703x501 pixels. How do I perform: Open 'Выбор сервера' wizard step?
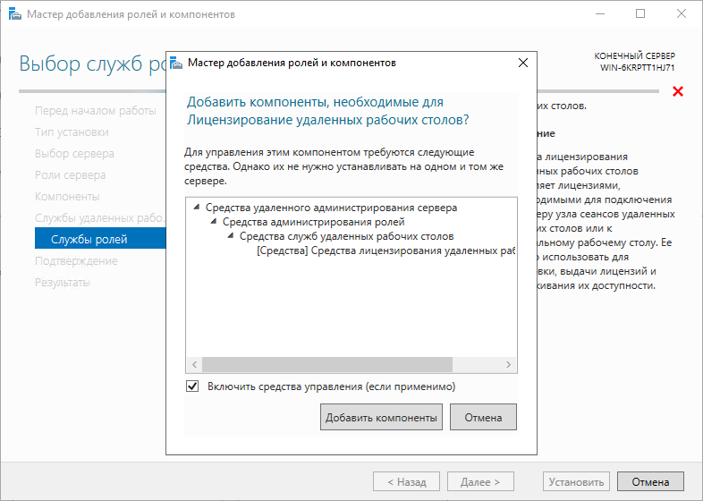(74, 153)
